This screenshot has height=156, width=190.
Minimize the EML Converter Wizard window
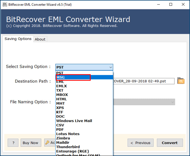(159, 4)
